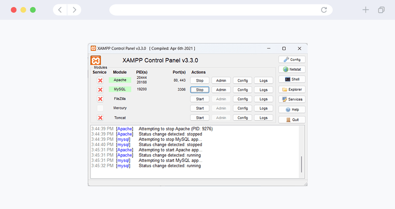Open Help from the sidebar
395x209 pixels.
[292, 110]
